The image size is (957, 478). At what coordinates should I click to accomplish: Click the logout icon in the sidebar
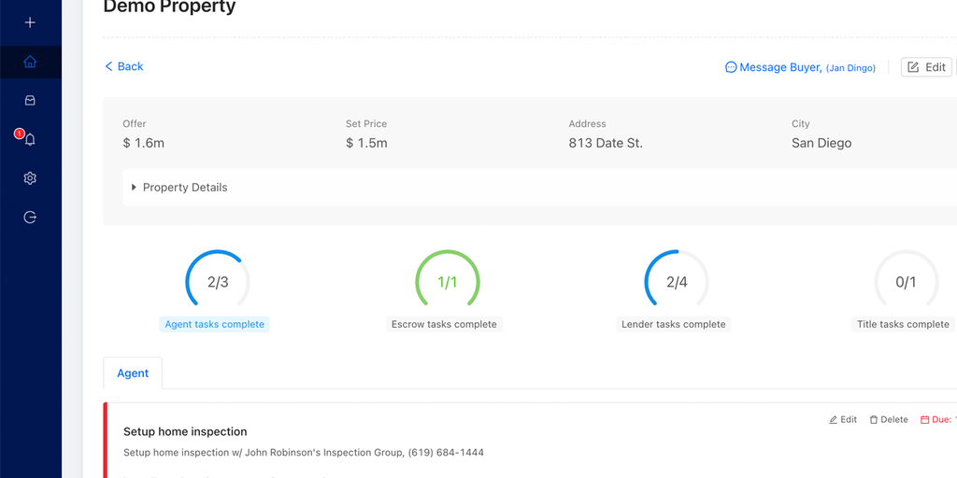pos(30,218)
